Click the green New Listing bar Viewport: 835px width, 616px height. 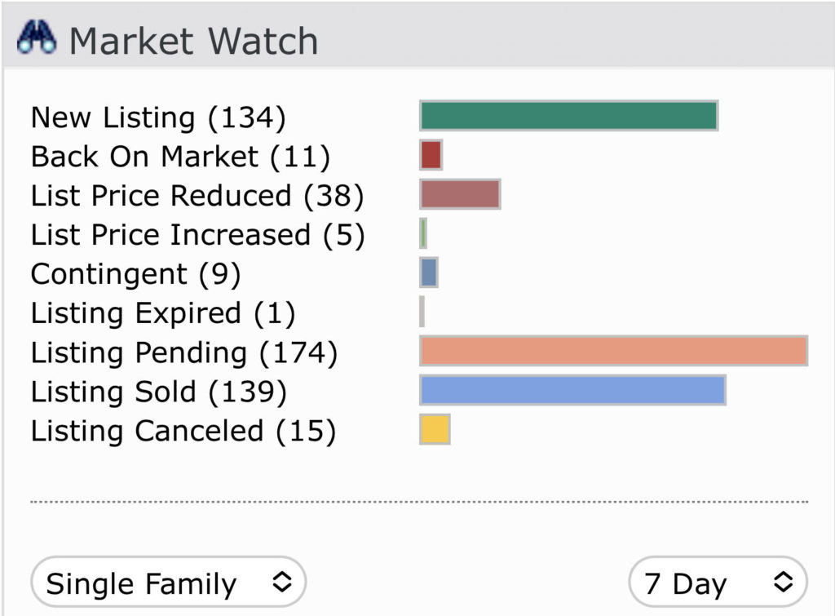point(568,116)
